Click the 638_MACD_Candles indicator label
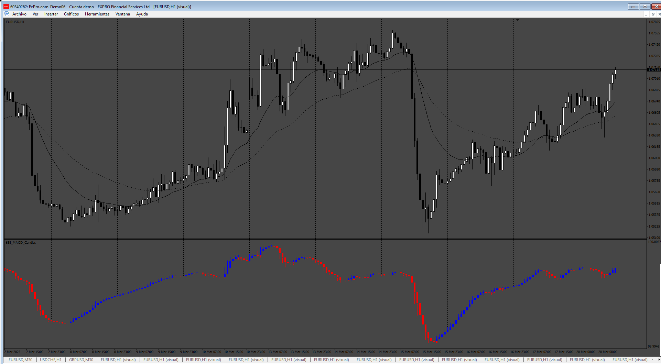This screenshot has width=661, height=364. click(x=21, y=243)
